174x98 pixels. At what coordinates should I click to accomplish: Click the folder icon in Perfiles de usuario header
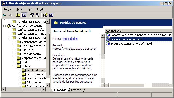(x=56, y=23)
